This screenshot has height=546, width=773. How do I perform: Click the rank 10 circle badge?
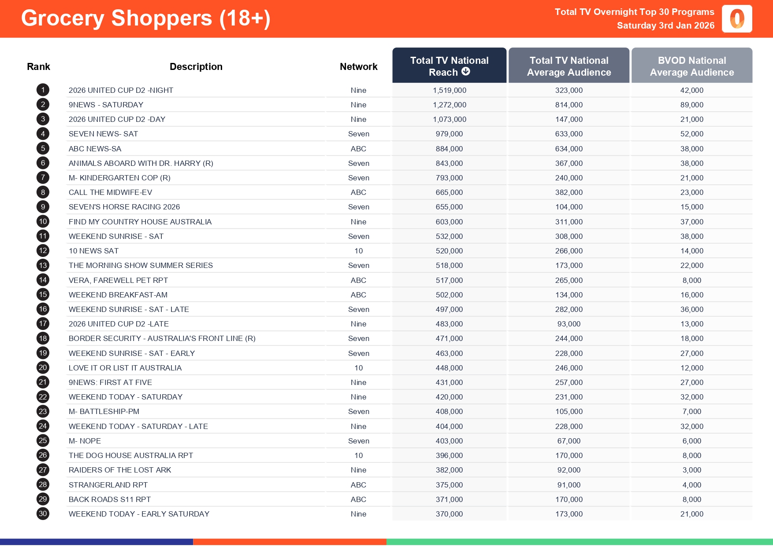click(43, 222)
